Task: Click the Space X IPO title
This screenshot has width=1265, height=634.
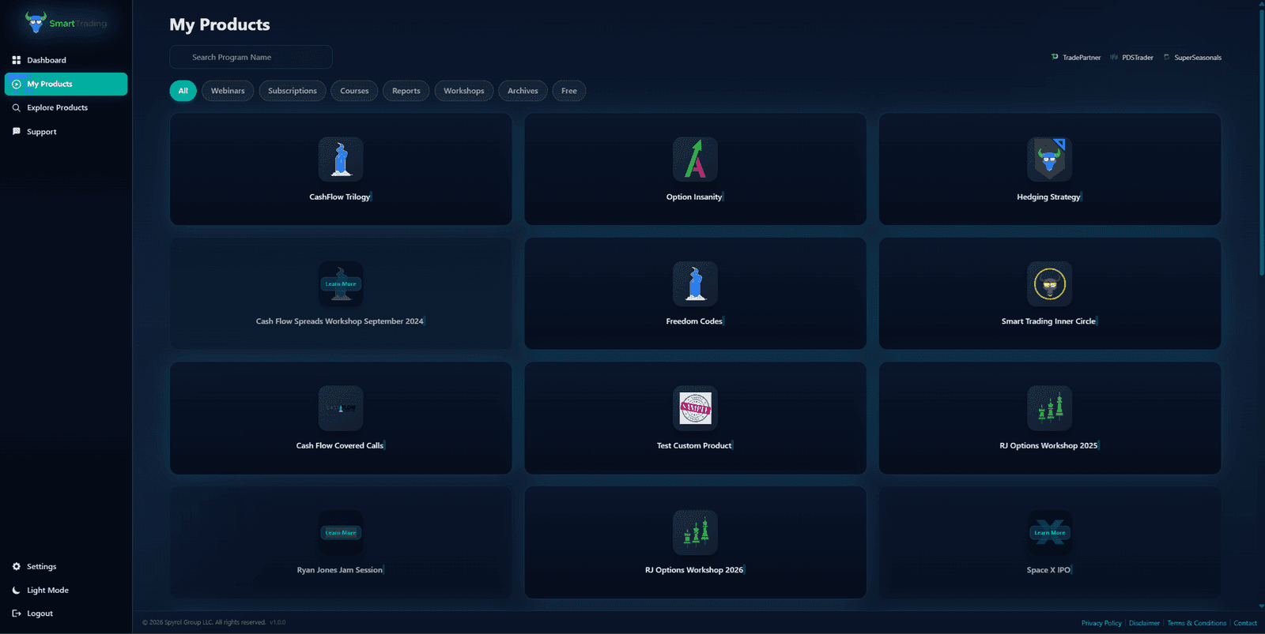Action: 1048,570
